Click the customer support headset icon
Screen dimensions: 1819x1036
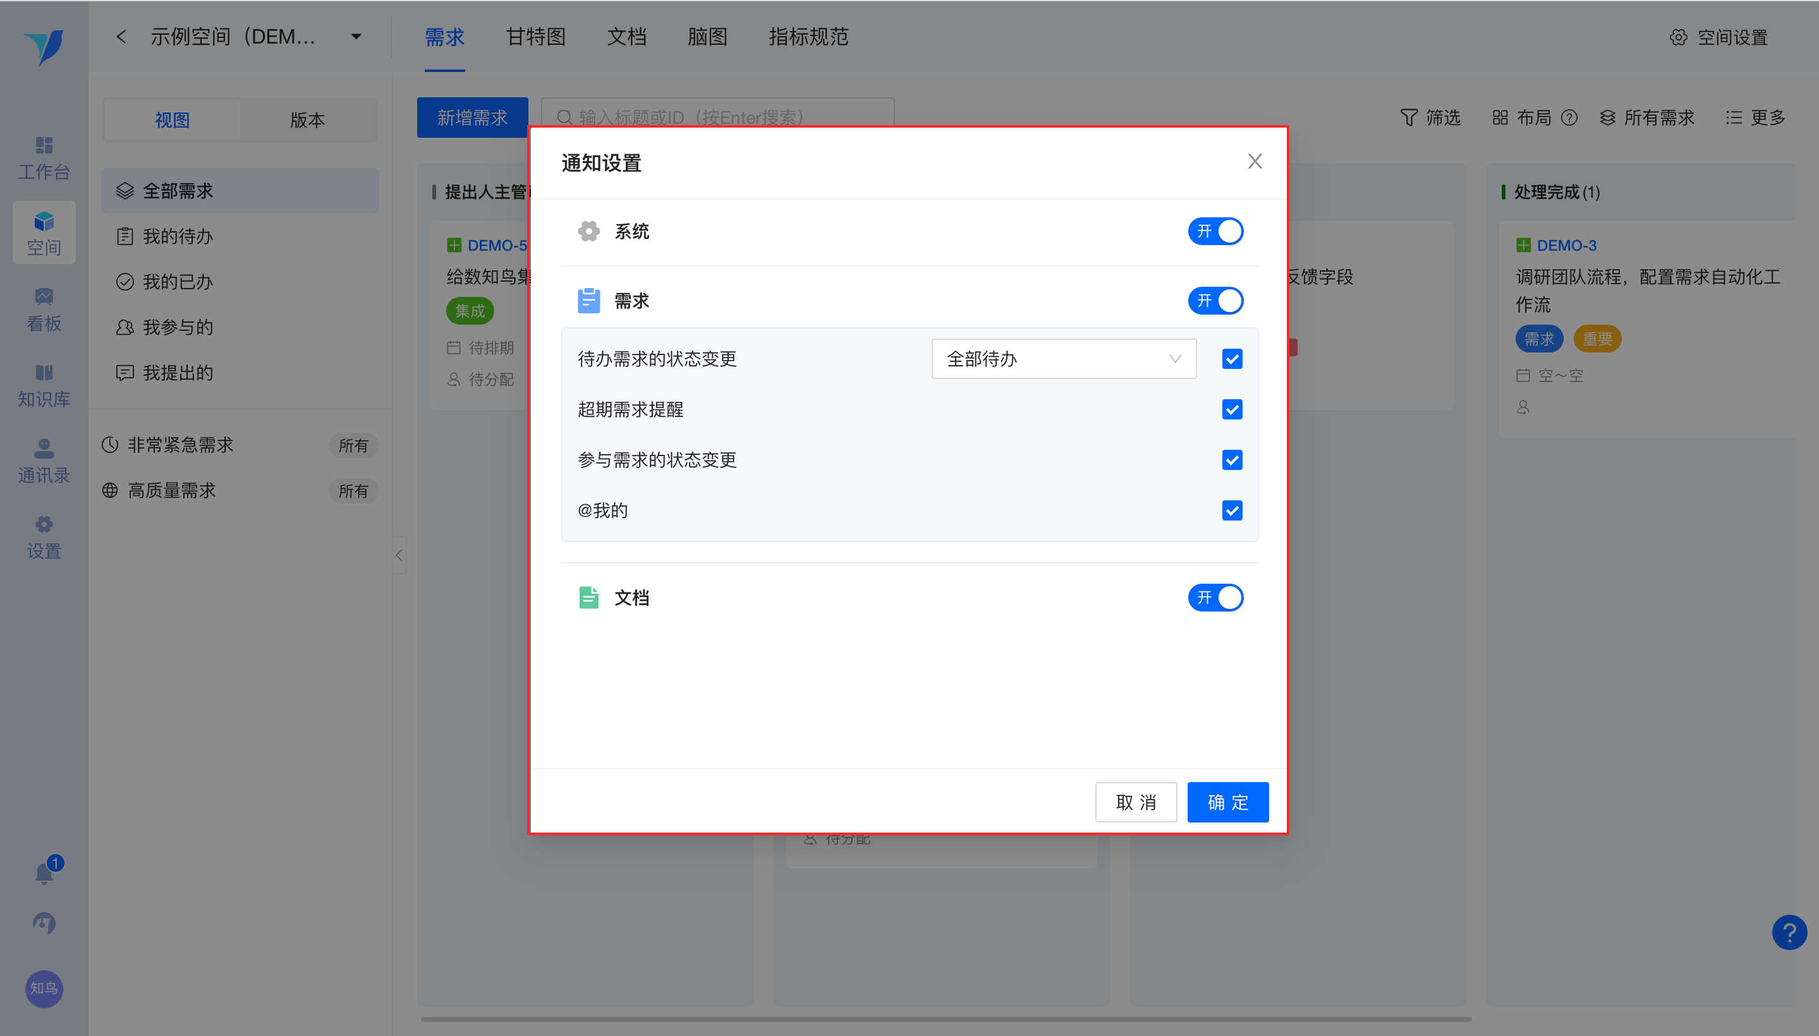point(44,923)
